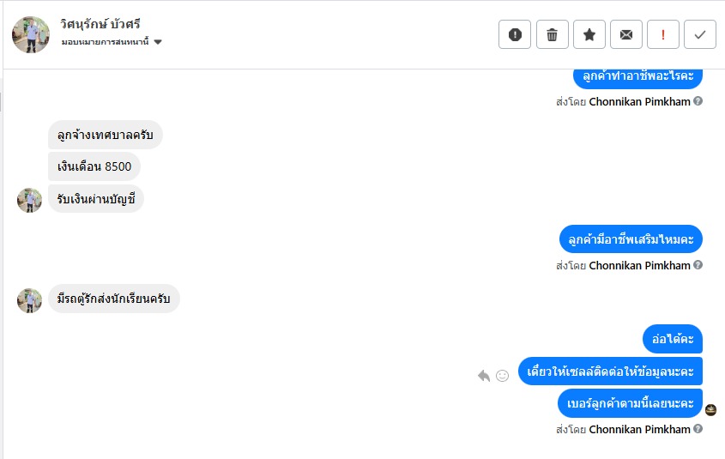
Task: Click avatar beside รับเงินผ่านบัญชี message
Action: pyautogui.click(x=30, y=200)
